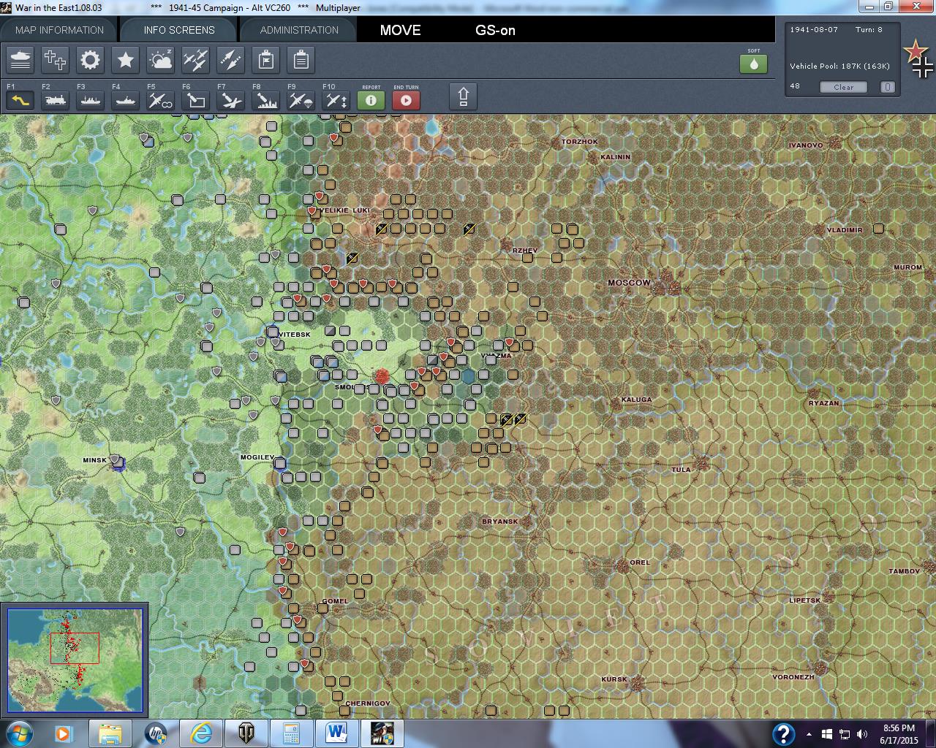Open the Windows Start menu
Screen dimensions: 936x748
pos(18,733)
